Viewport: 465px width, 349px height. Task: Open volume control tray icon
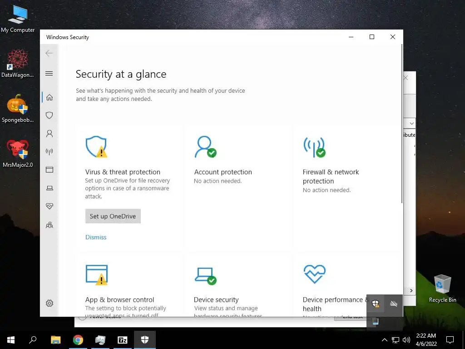point(406,340)
